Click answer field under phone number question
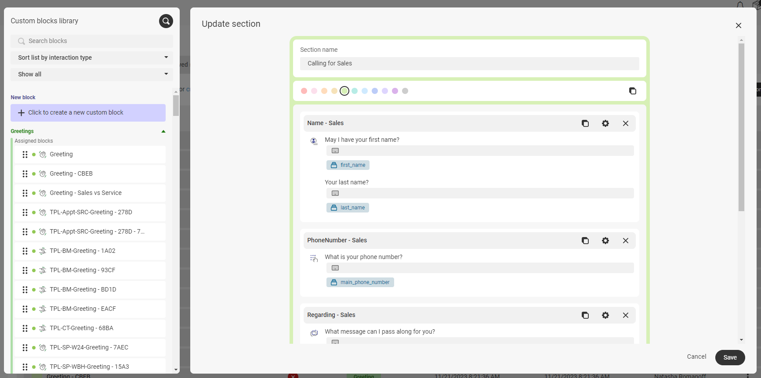This screenshot has width=761, height=378. click(x=480, y=268)
